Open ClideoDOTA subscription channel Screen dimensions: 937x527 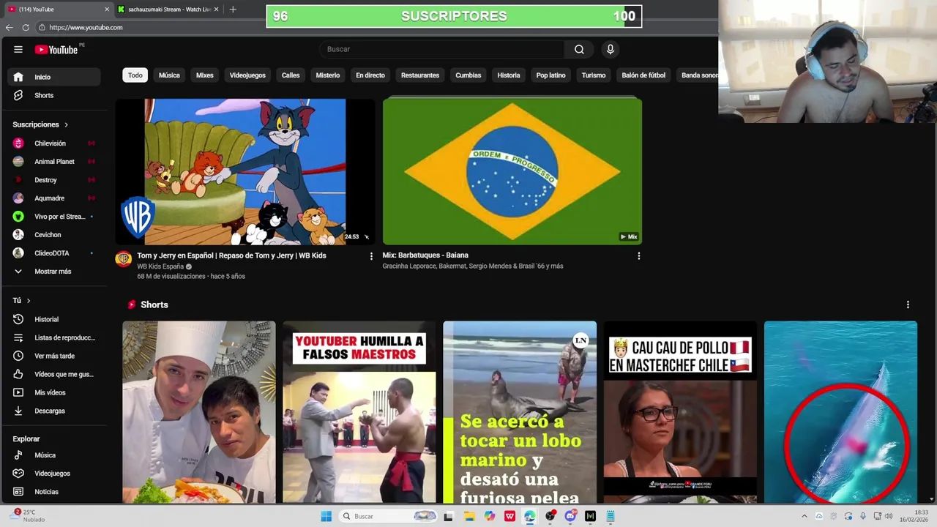[54, 253]
